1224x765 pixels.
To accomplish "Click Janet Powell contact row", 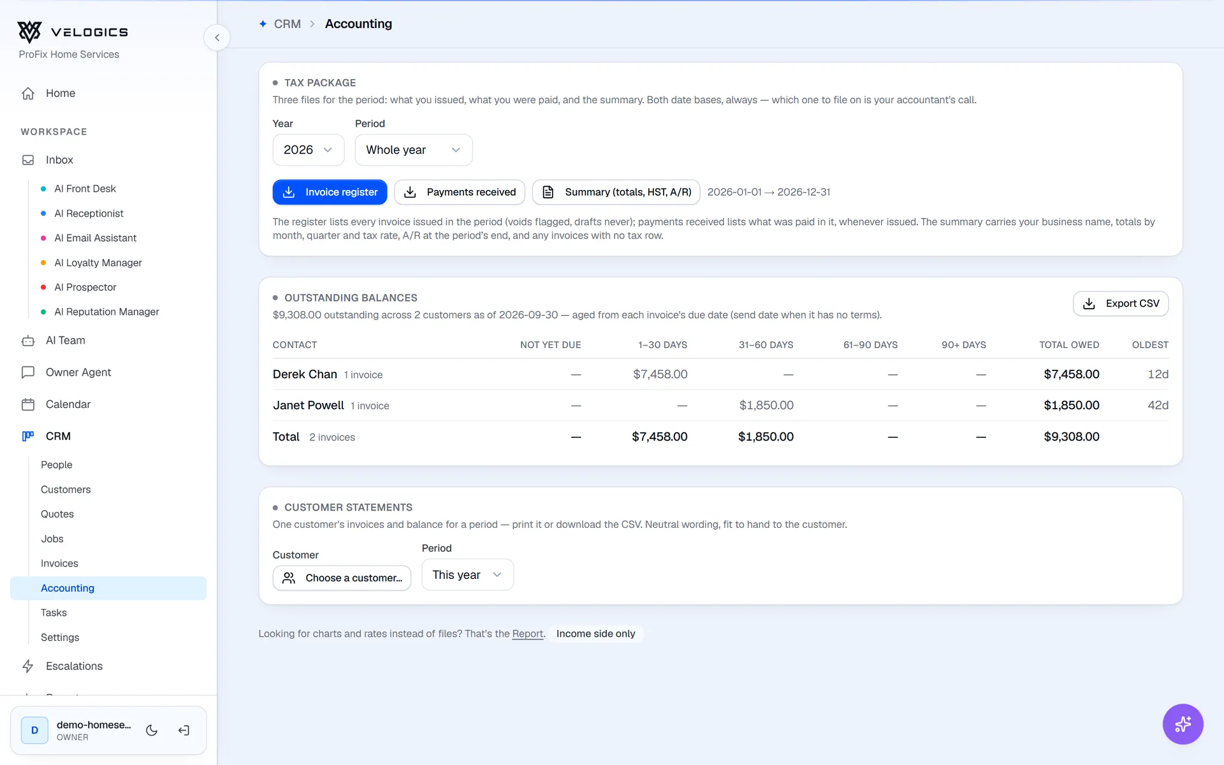I will (720, 405).
